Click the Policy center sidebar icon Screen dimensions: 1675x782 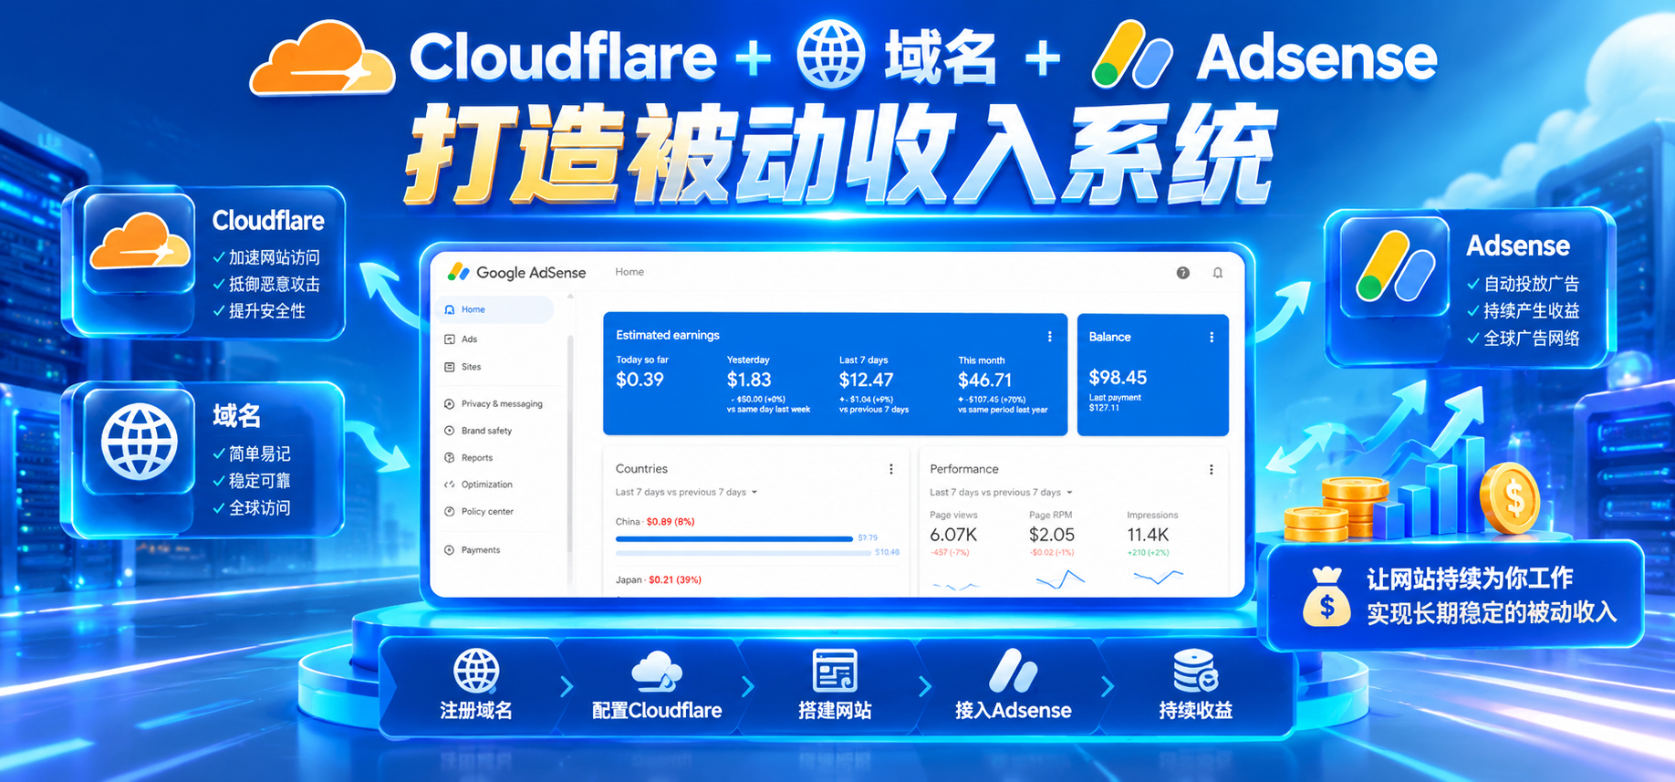(x=449, y=512)
